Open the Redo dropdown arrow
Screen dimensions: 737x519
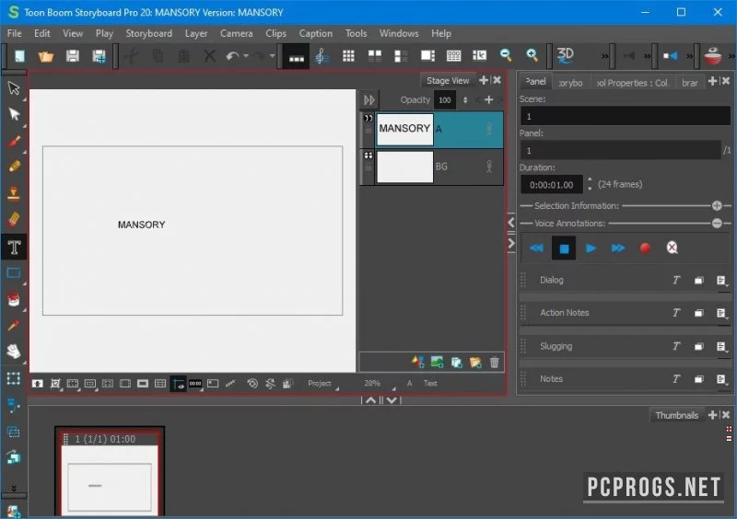pos(272,56)
